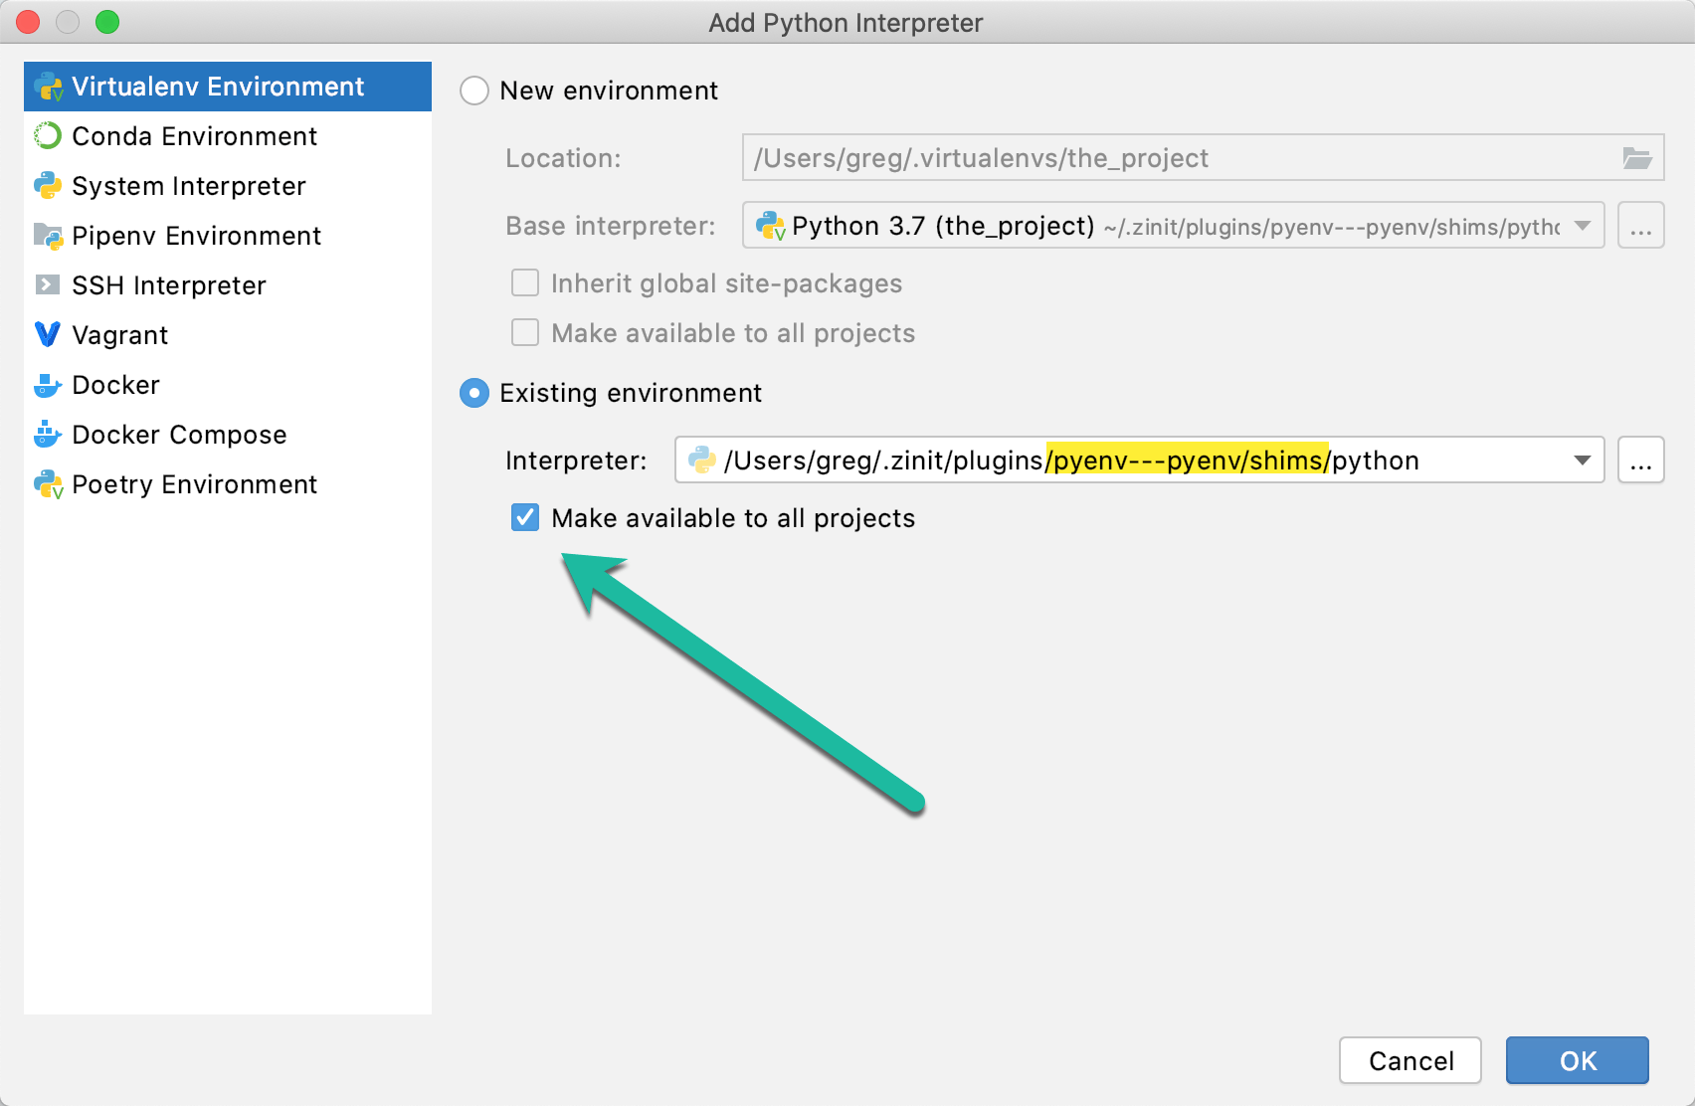Click the Poetry Environment icon

coord(48,484)
